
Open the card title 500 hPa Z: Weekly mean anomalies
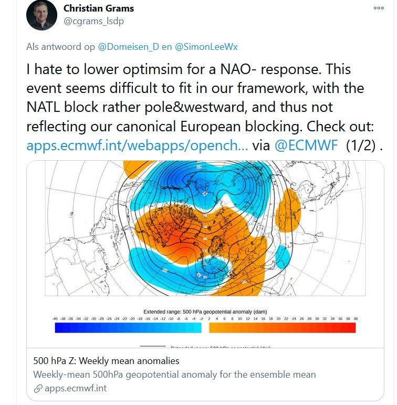[106, 360]
